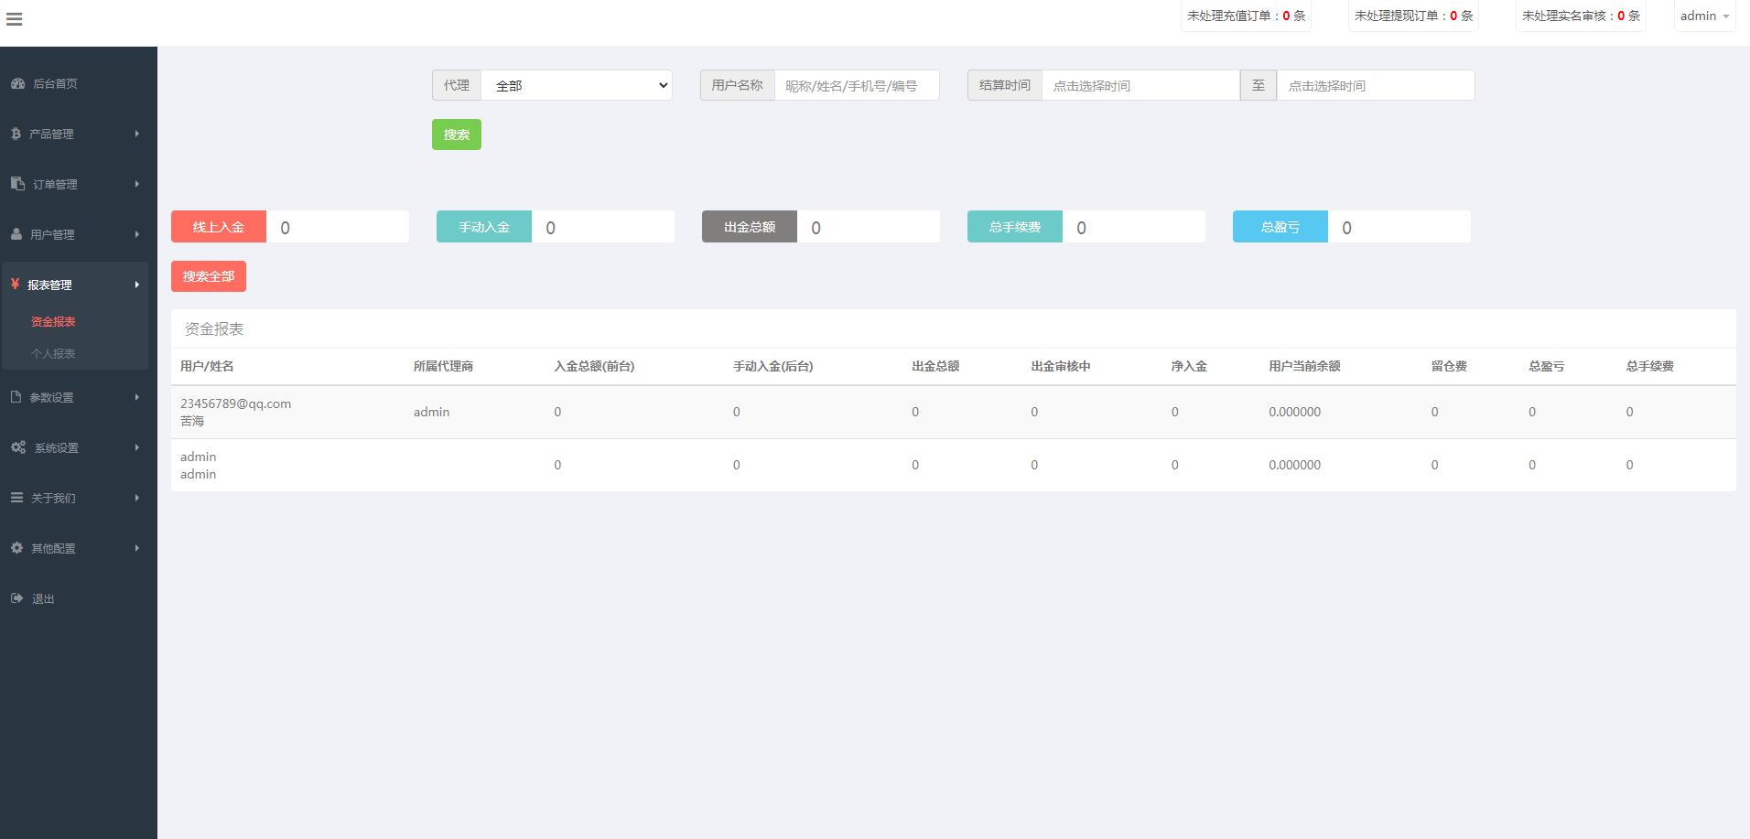The image size is (1750, 839).
Task: Click the gears icon beside 系统设置
Action: tap(18, 447)
